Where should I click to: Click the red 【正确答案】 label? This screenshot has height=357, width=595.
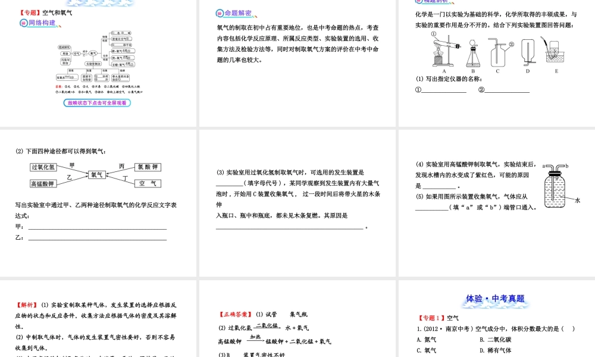[236, 315]
